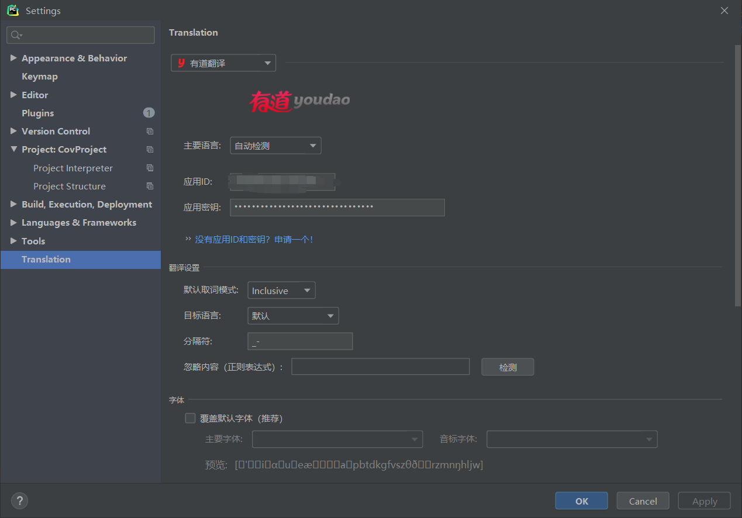Enable the 覆盖默认字体 (override default font) checkbox
The height and width of the screenshot is (518, 742).
pos(190,418)
